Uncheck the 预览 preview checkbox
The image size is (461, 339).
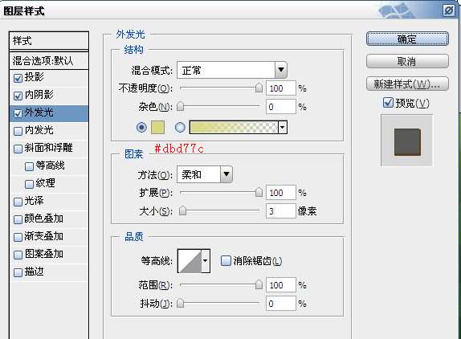[388, 103]
